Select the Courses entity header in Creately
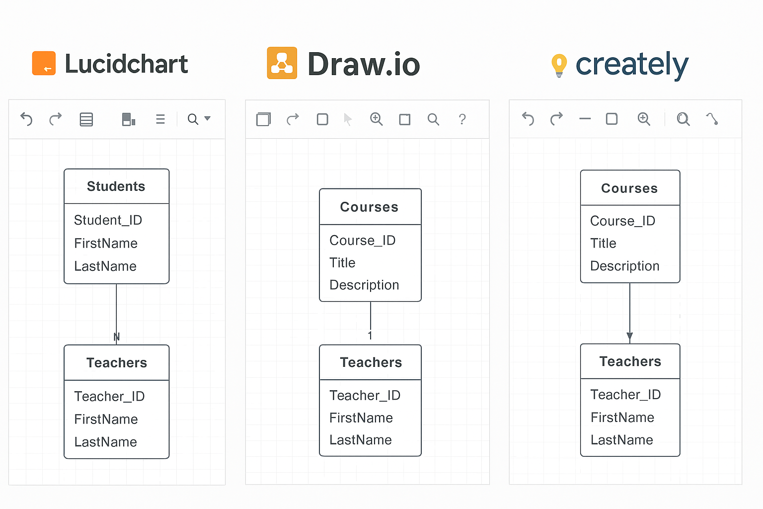This screenshot has width=763, height=509. [630, 188]
